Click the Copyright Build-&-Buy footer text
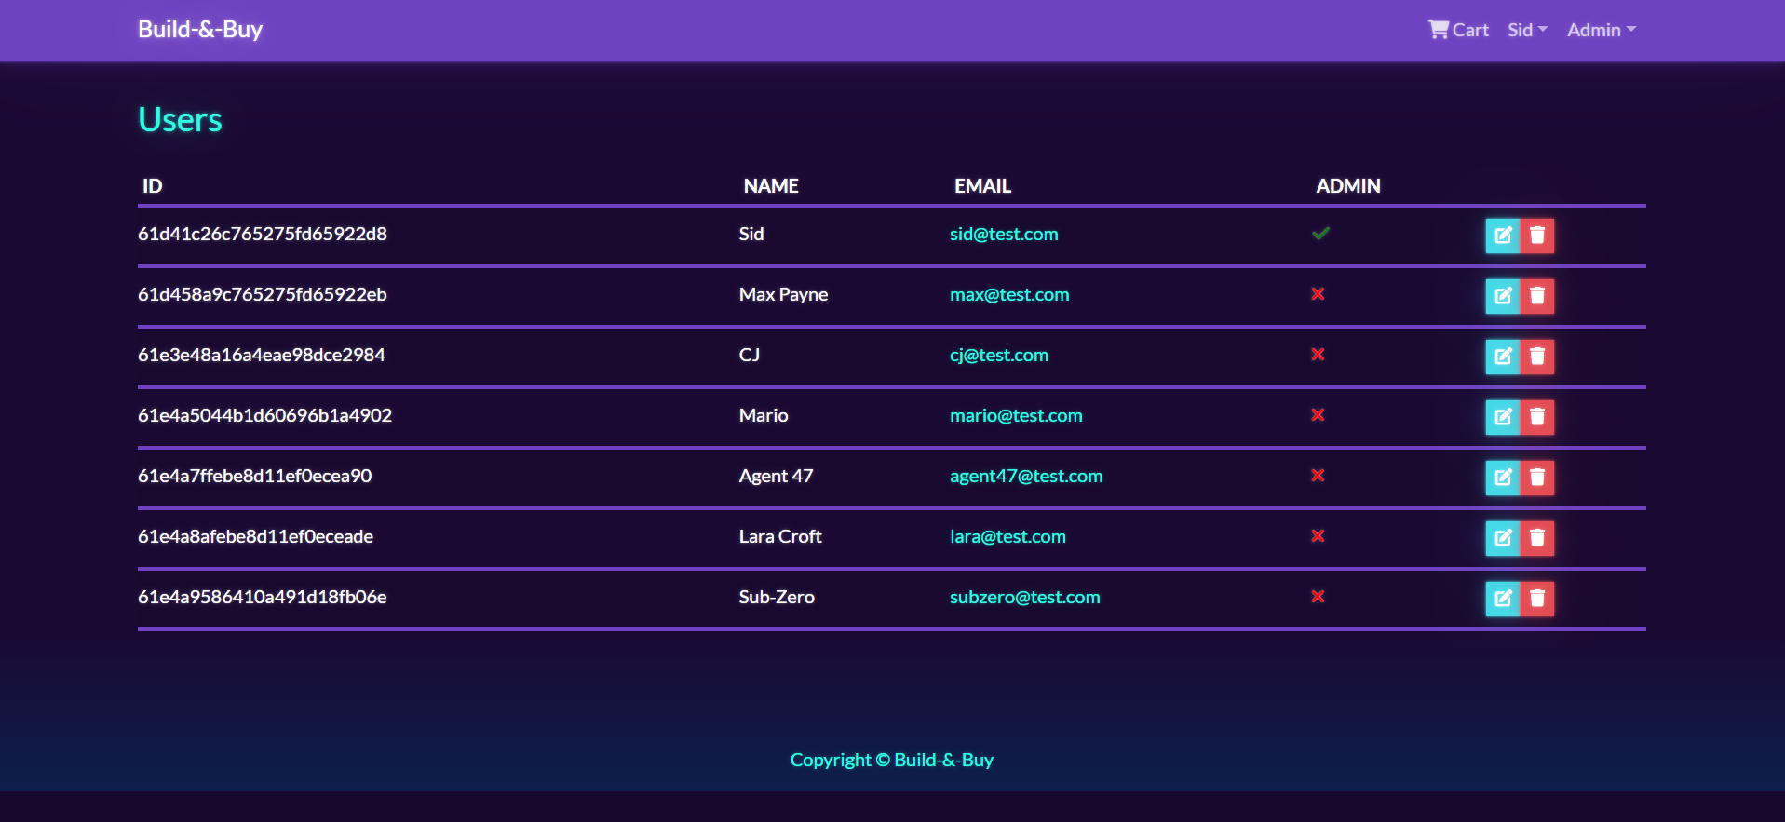Image resolution: width=1785 pixels, height=822 pixels. click(892, 760)
